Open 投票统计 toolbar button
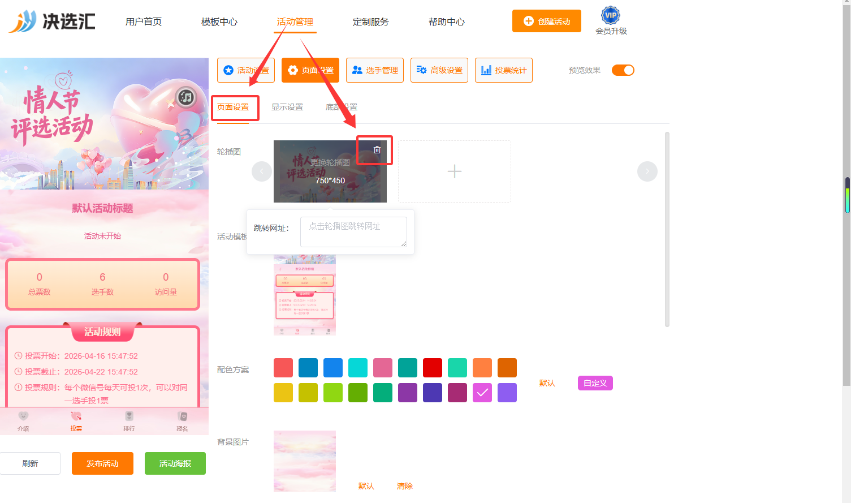Image resolution: width=851 pixels, height=503 pixels. pos(504,70)
